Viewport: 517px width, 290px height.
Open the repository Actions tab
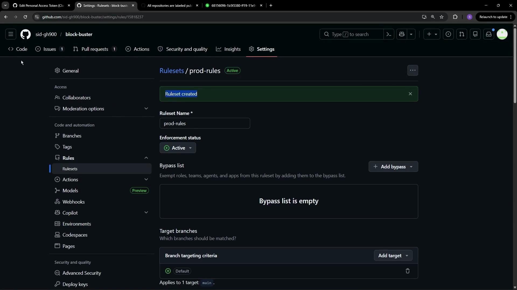[x=137, y=49]
